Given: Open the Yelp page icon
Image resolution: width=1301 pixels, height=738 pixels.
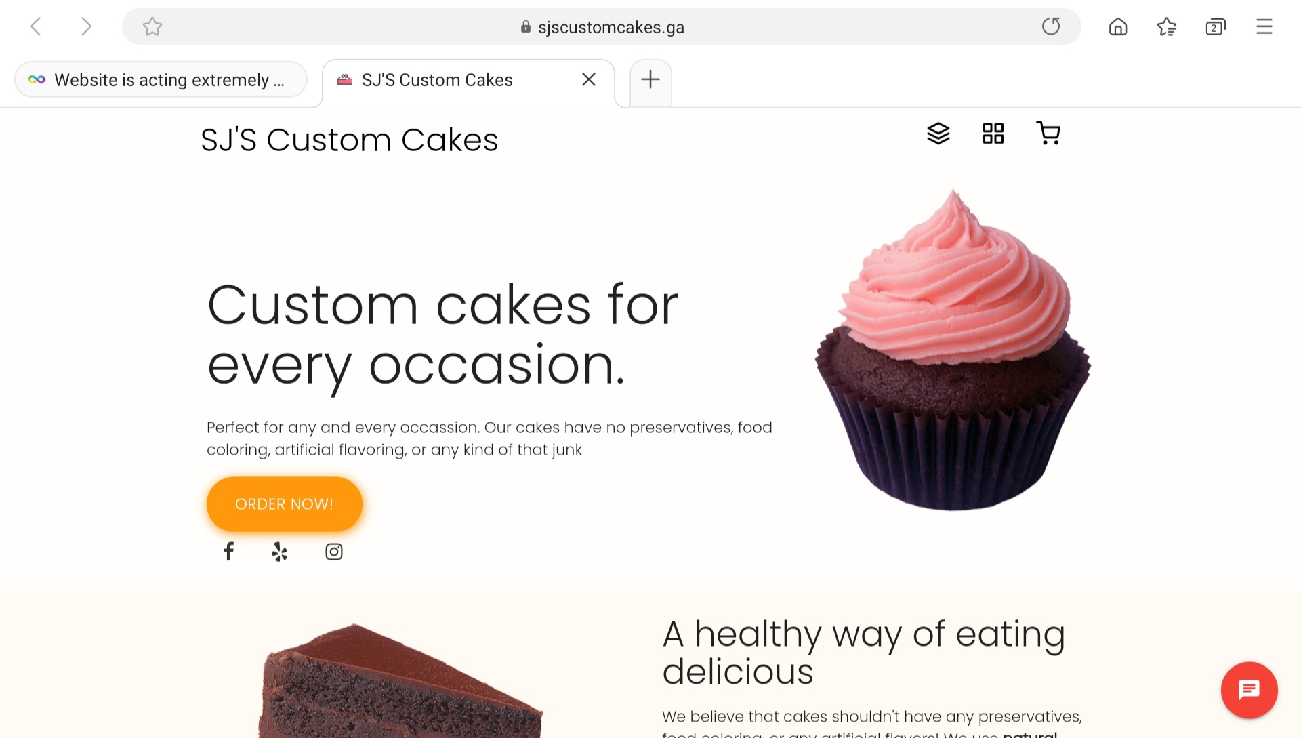Looking at the screenshot, I should tap(280, 552).
